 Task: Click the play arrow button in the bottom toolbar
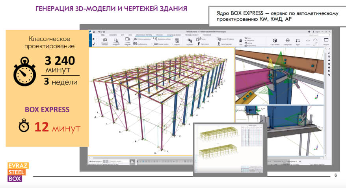tap(132, 162)
